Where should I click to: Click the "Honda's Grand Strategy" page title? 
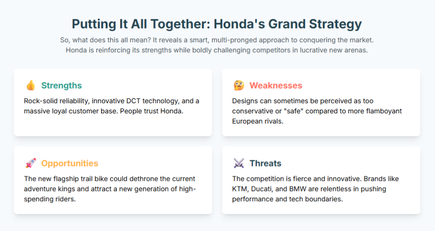(x=217, y=24)
